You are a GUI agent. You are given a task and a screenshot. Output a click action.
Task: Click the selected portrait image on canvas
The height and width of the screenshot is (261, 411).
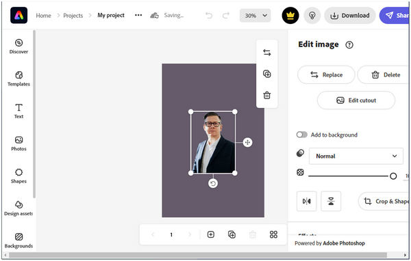[x=213, y=143]
